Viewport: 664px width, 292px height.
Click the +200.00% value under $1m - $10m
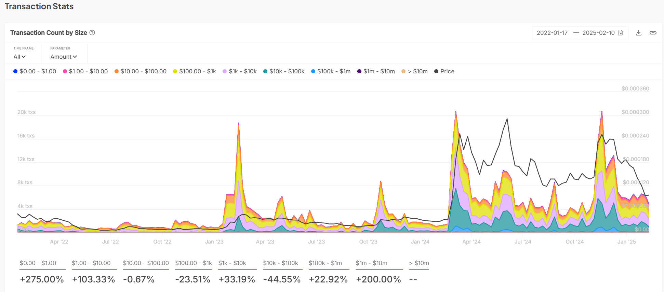[x=379, y=279]
